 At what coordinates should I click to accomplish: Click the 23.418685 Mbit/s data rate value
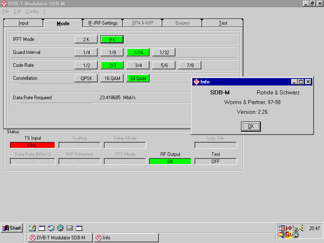[x=117, y=98]
